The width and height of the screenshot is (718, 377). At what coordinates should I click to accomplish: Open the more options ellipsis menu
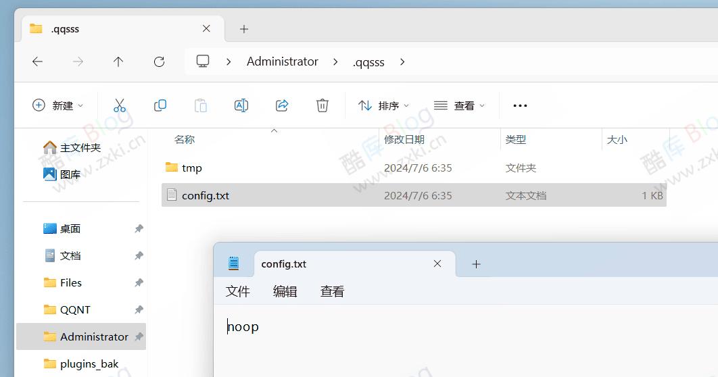point(520,105)
